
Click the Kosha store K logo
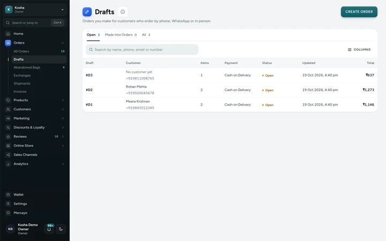click(9, 10)
